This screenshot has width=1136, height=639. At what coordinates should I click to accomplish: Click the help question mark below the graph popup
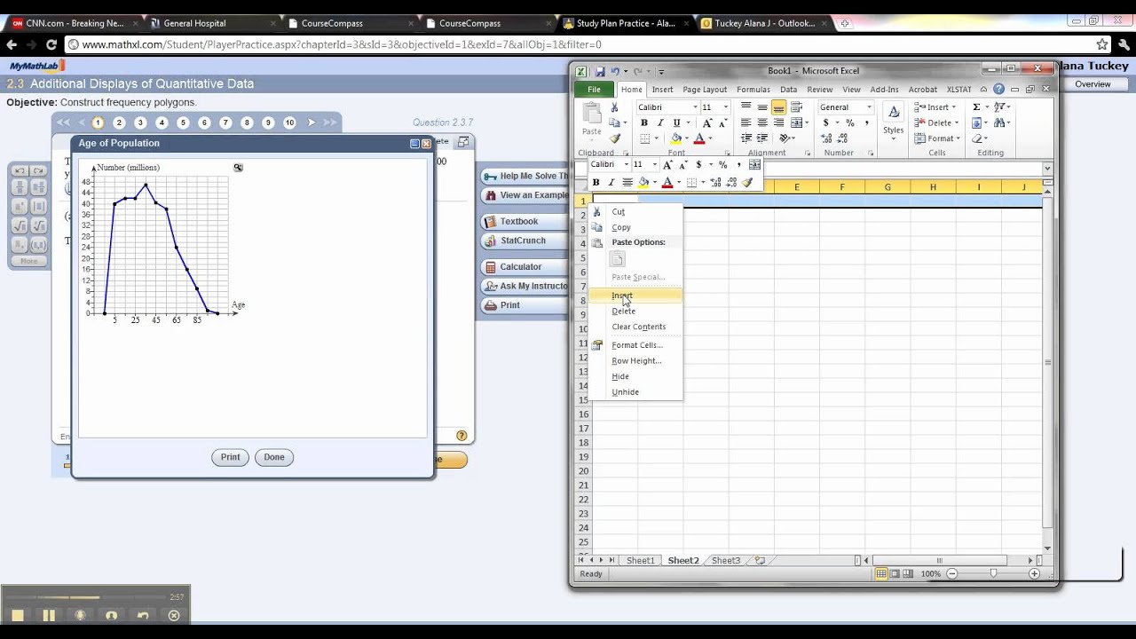coord(461,436)
